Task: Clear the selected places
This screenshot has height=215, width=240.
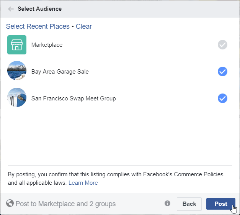Action: coord(84,26)
